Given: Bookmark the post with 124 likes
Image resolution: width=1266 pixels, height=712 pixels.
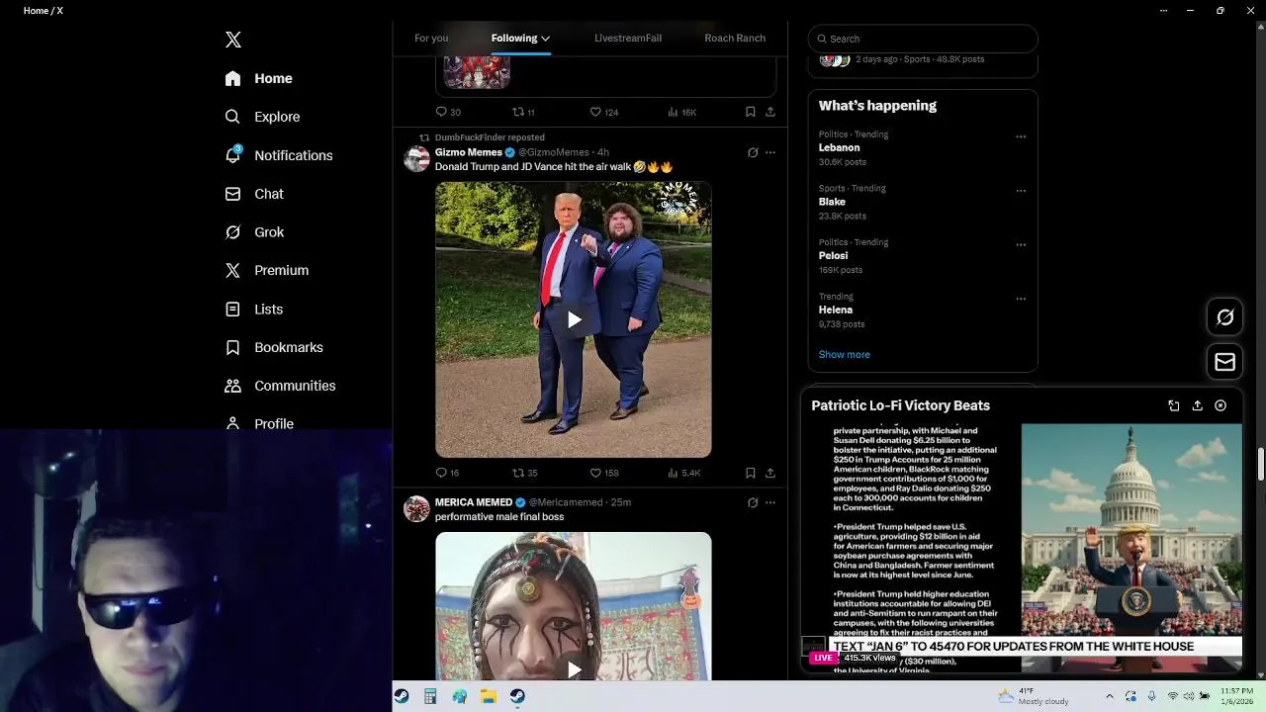Looking at the screenshot, I should pos(751,112).
